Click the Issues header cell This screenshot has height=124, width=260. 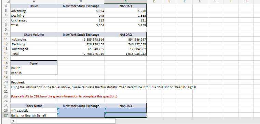34,6
